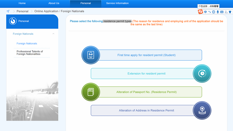Click the Sogou S input method logo
This screenshot has height=131, width=233.
pyautogui.click(x=200, y=12)
